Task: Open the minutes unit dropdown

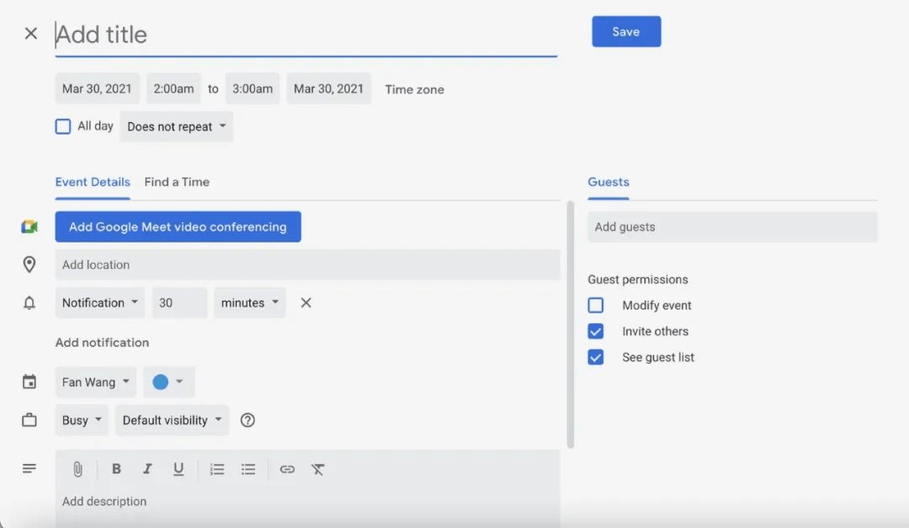Action: coord(250,303)
